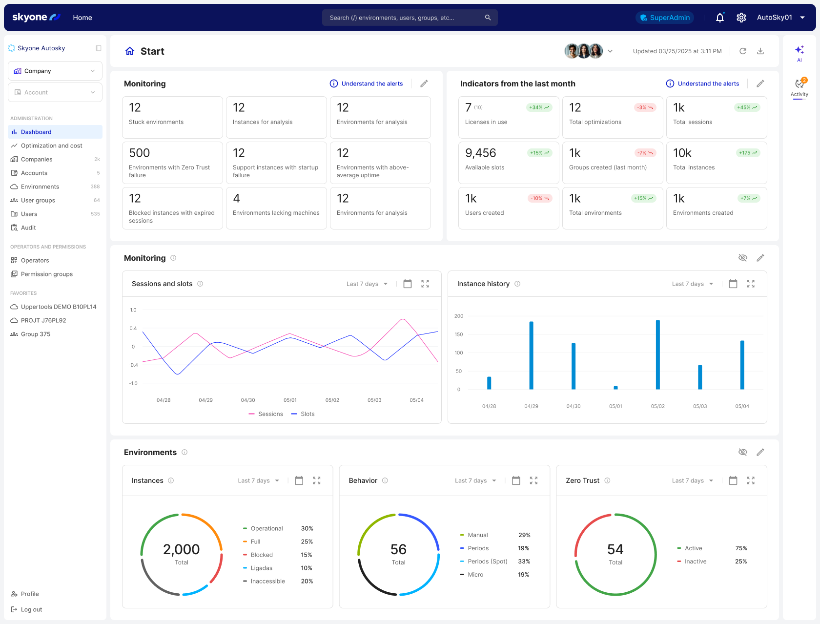Hide the Environments section
The height and width of the screenshot is (624, 820).
[x=742, y=452]
